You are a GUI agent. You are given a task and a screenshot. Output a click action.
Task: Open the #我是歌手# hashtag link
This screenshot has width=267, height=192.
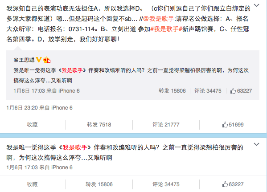pos(166,29)
